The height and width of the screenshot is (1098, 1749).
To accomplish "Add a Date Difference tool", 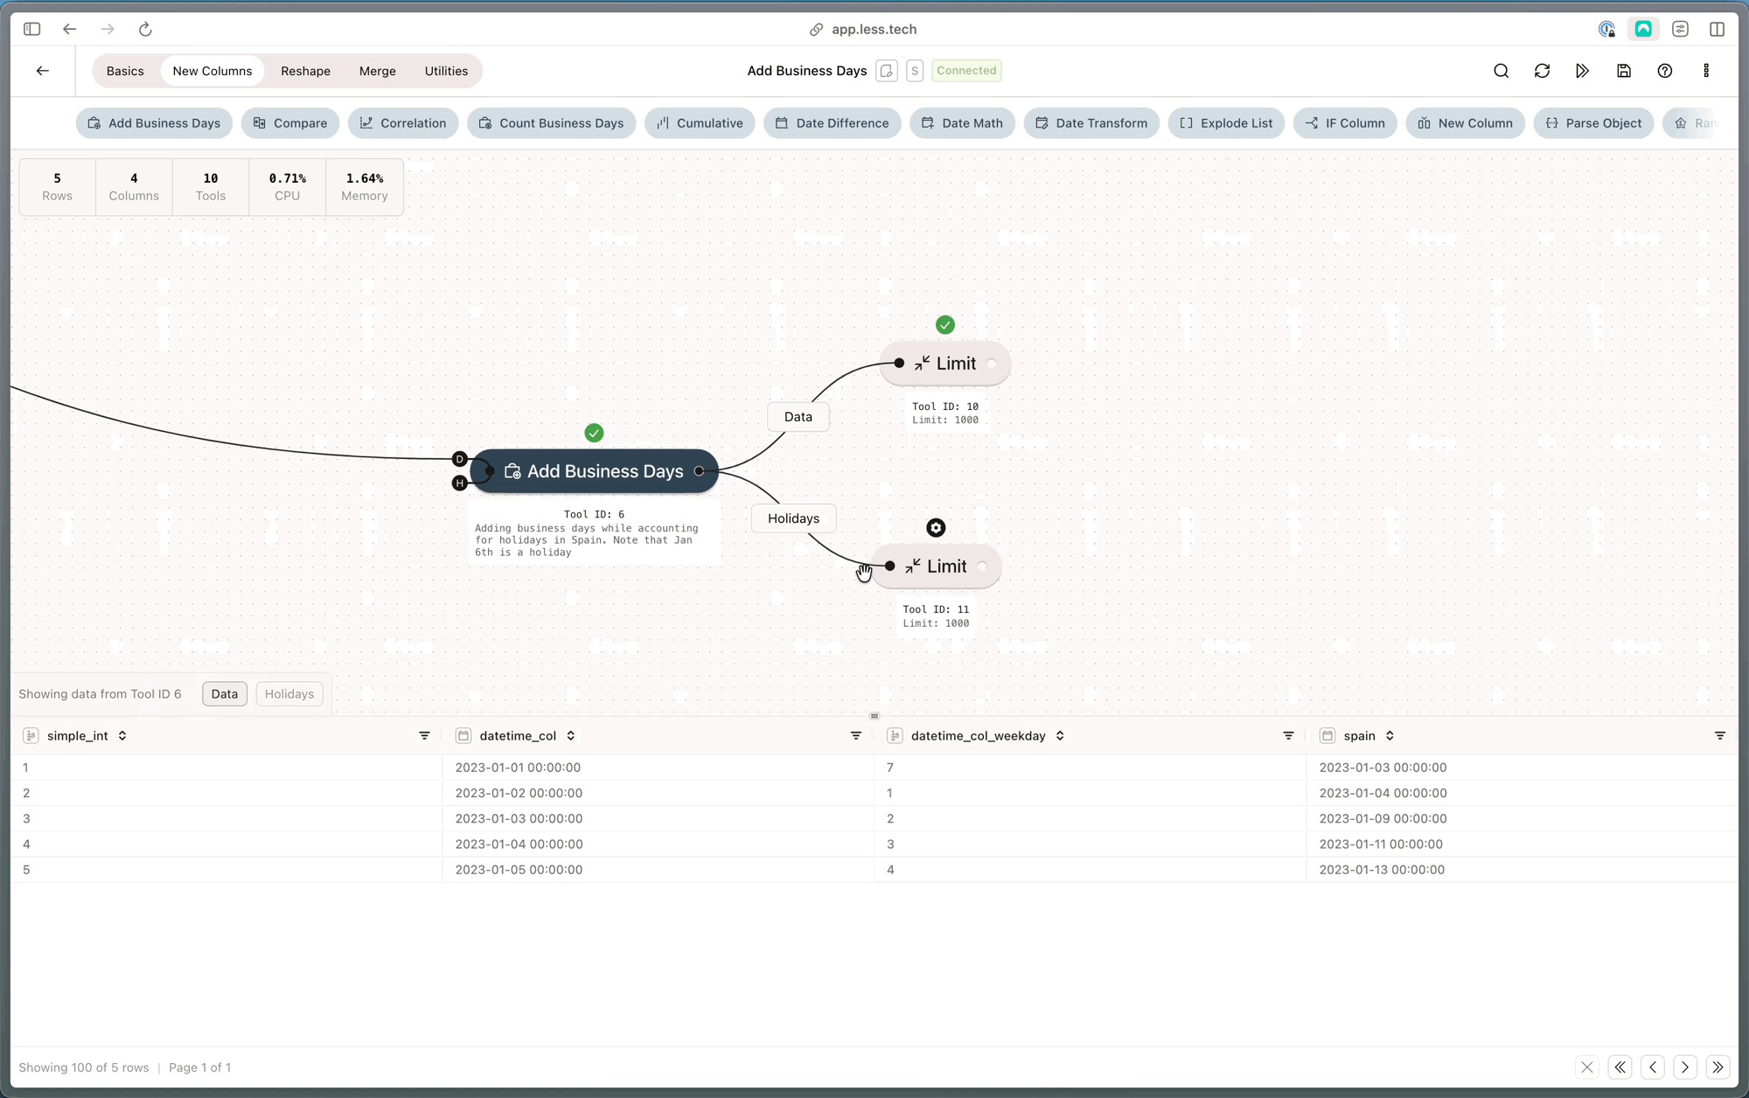I will pyautogui.click(x=832, y=123).
